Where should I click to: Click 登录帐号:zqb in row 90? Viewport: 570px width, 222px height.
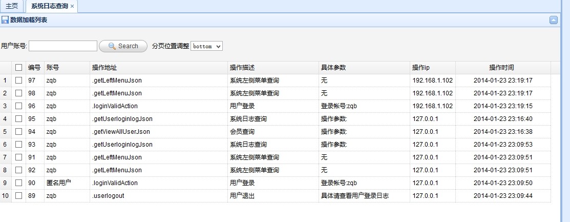pos(339,183)
